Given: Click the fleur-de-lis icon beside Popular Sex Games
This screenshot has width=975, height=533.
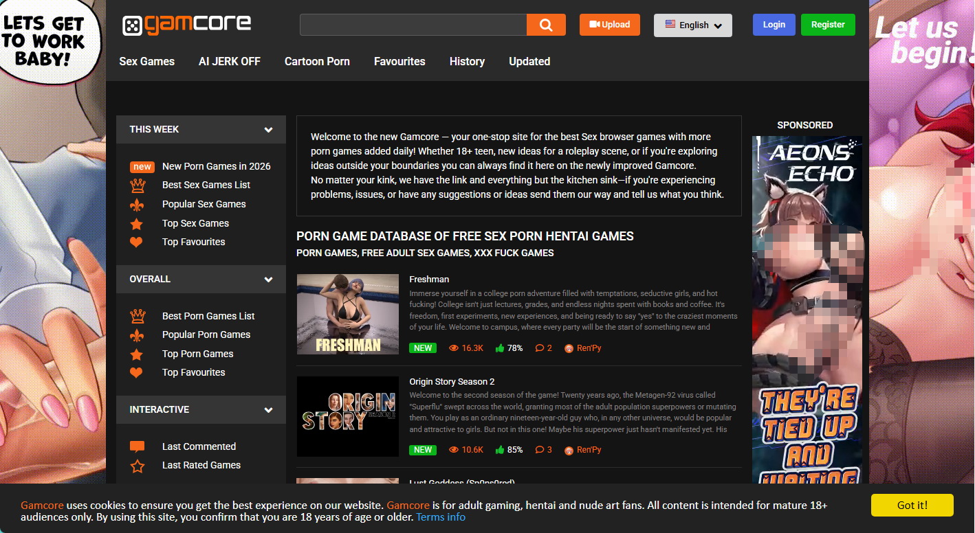Looking at the screenshot, I should pos(137,205).
